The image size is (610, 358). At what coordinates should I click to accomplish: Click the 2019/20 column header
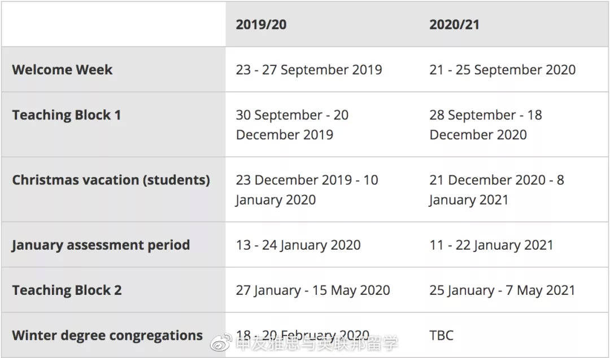click(260, 24)
